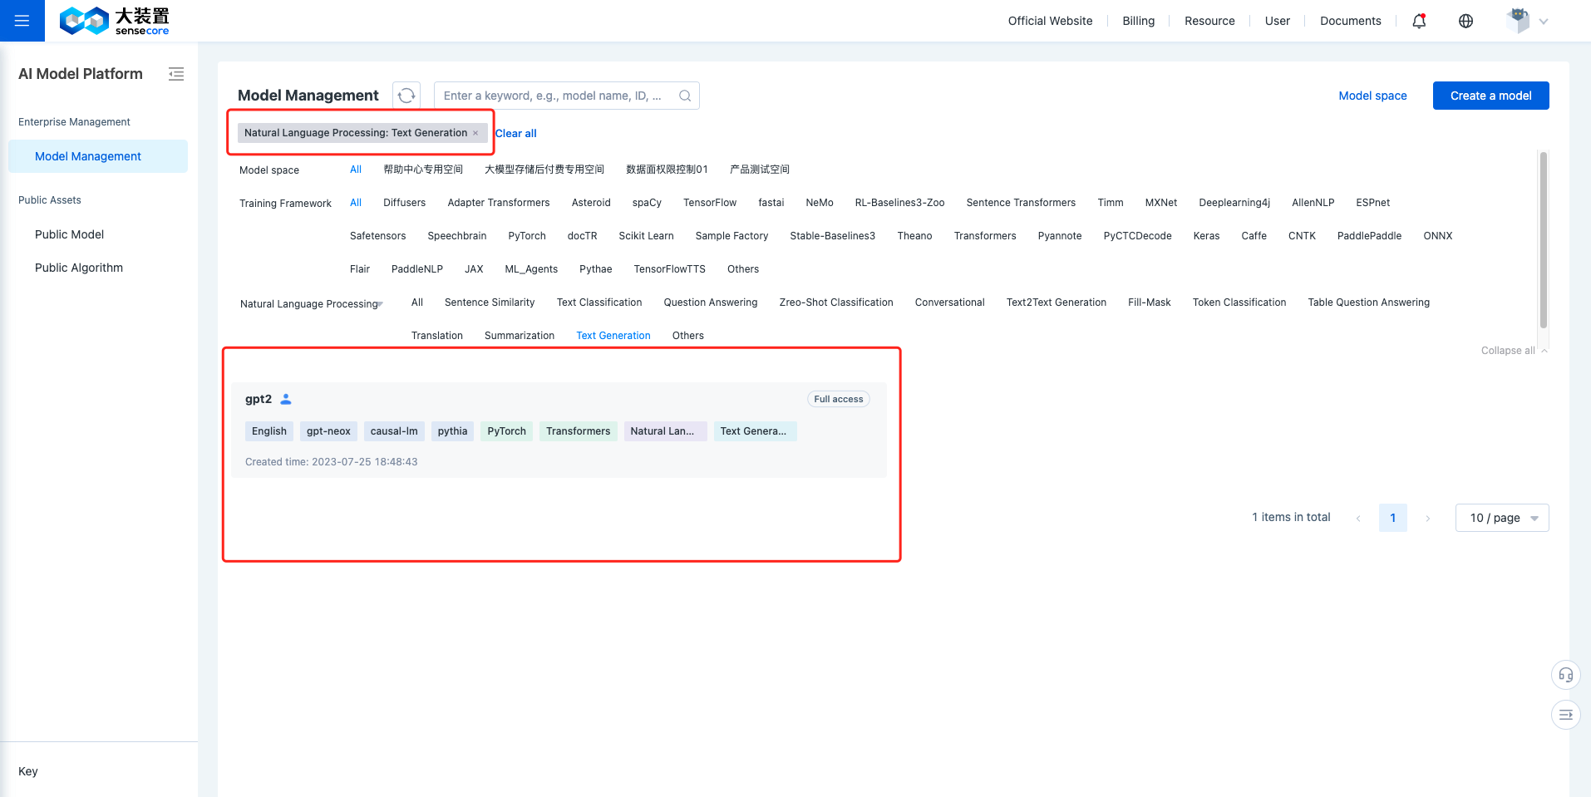Open Official Website in top menu
Image resolution: width=1591 pixels, height=797 pixels.
pyautogui.click(x=1050, y=21)
